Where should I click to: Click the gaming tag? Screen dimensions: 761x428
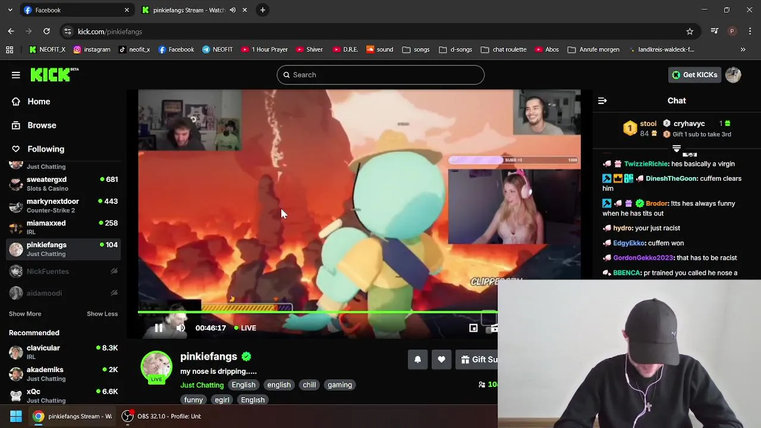click(339, 385)
